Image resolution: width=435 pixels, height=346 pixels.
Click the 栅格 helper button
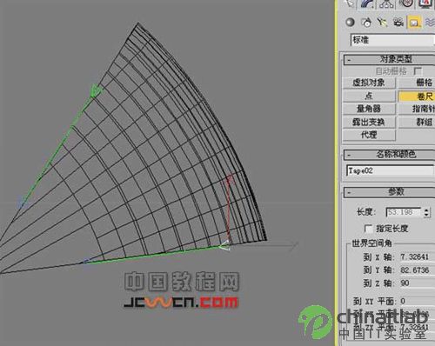[417, 83]
